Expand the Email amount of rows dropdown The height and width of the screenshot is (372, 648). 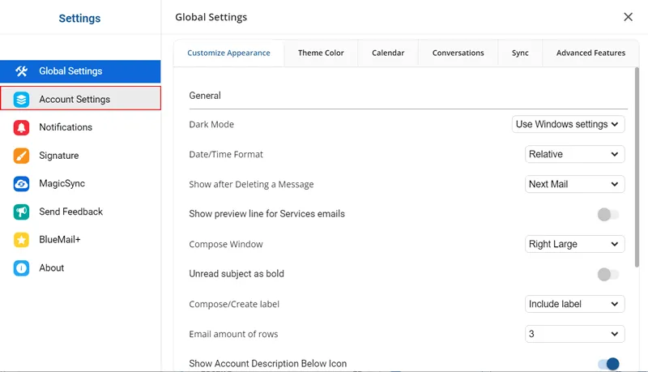[574, 334]
